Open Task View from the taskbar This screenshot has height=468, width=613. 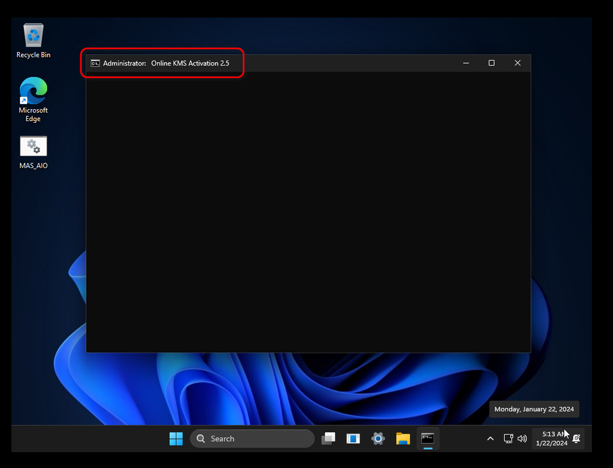coord(328,438)
